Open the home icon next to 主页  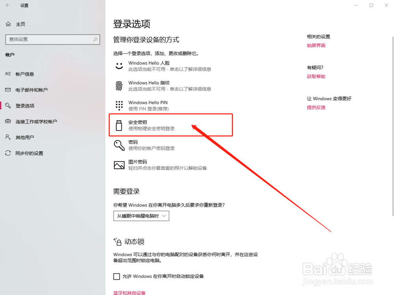click(x=8, y=24)
